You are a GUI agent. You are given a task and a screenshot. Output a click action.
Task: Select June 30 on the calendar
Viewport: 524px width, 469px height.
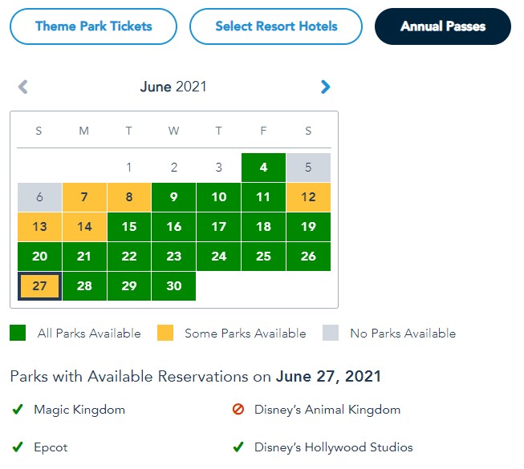173,286
